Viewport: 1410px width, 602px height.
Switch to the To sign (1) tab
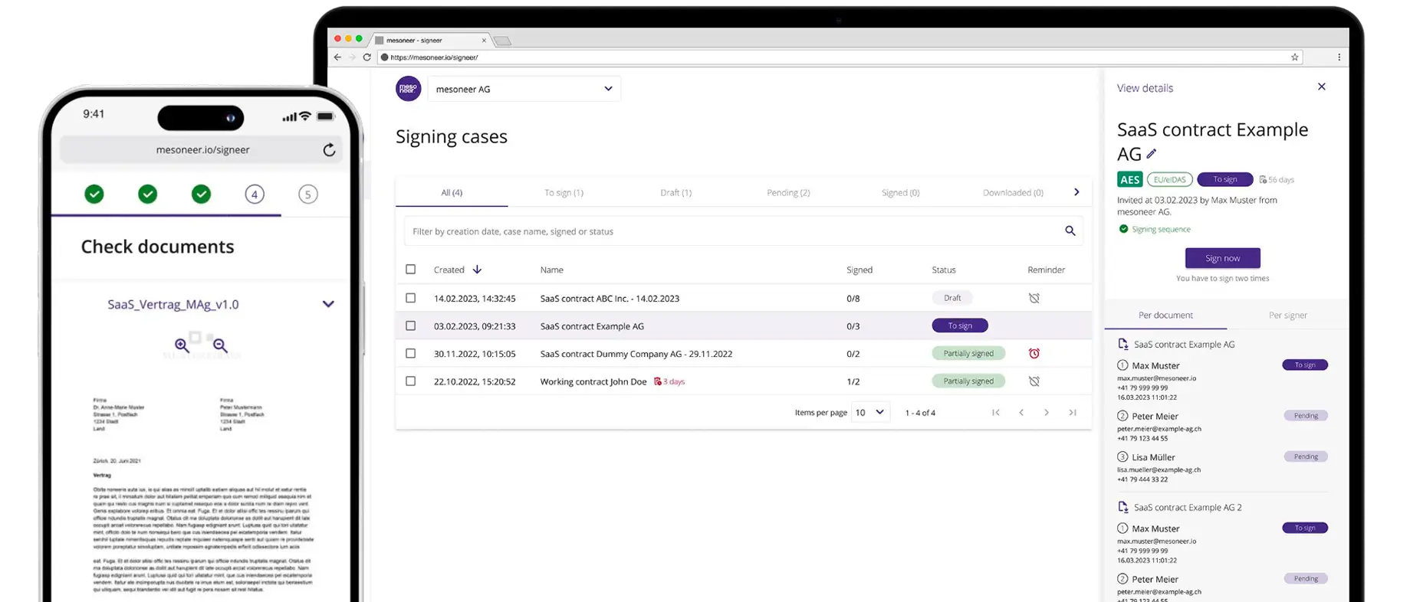pyautogui.click(x=564, y=193)
